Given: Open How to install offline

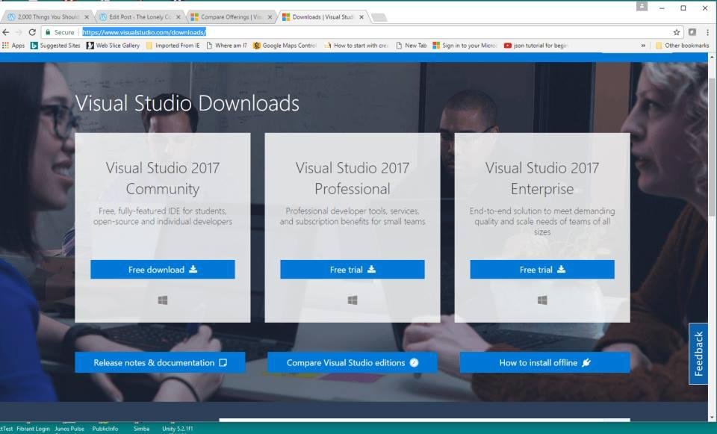Looking at the screenshot, I should [x=545, y=362].
